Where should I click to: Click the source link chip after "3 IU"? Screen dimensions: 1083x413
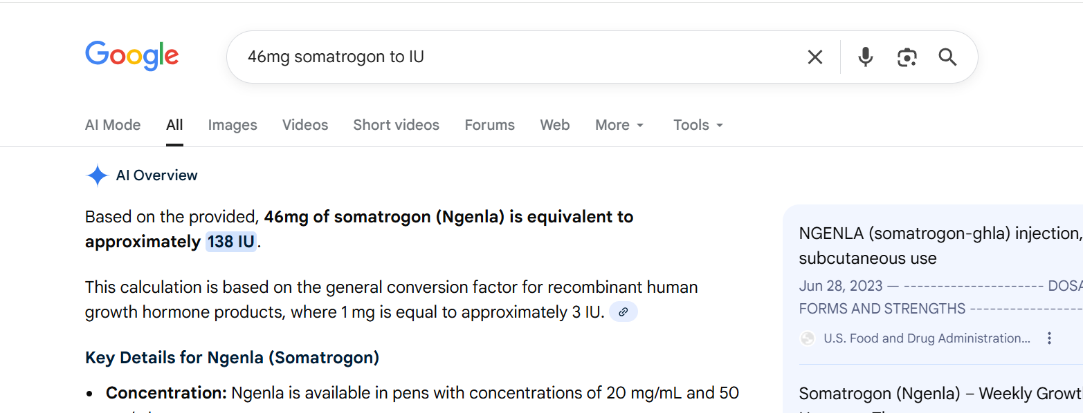click(x=624, y=312)
